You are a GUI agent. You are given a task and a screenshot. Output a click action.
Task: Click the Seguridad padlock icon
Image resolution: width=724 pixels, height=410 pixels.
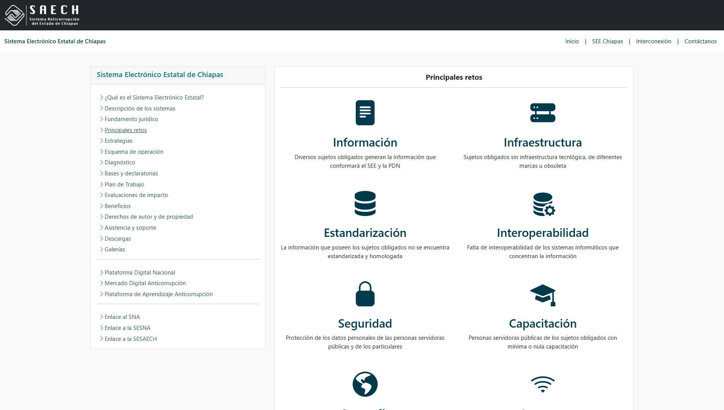(365, 294)
